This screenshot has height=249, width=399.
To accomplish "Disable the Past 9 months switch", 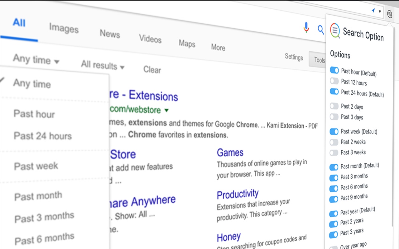I will click(x=334, y=199).
